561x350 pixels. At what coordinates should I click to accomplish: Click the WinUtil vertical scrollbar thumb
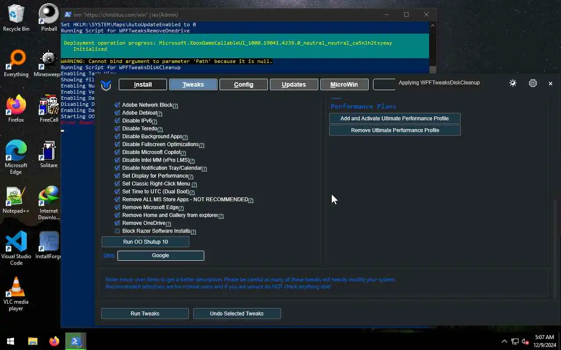click(x=556, y=249)
